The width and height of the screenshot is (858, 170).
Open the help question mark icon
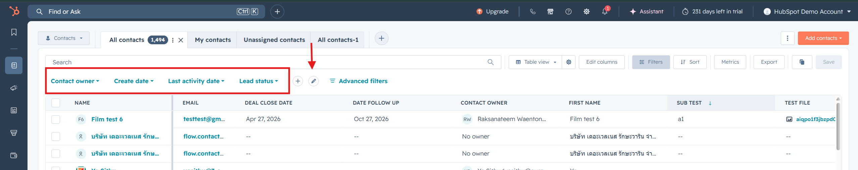(x=568, y=11)
